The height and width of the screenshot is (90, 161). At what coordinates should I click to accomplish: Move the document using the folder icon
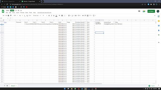tap(18, 10)
